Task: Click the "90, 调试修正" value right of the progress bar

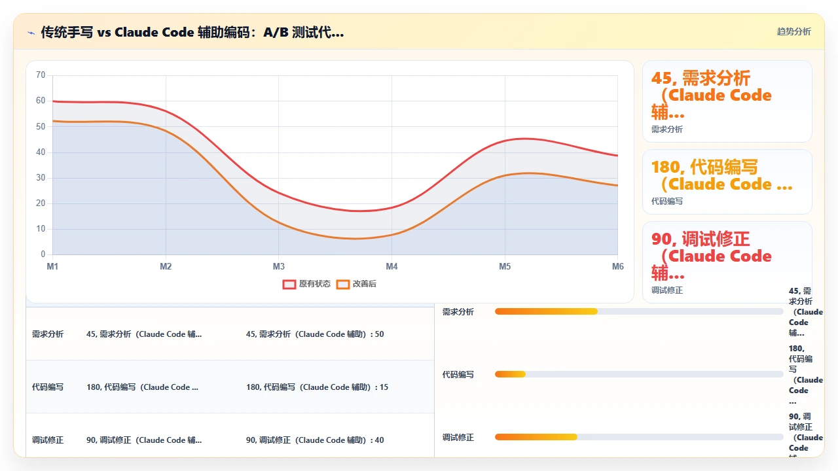Action: tap(806, 435)
